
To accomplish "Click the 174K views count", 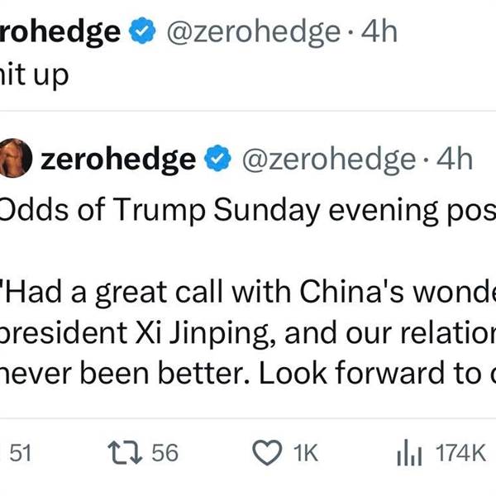I will click(460, 453).
